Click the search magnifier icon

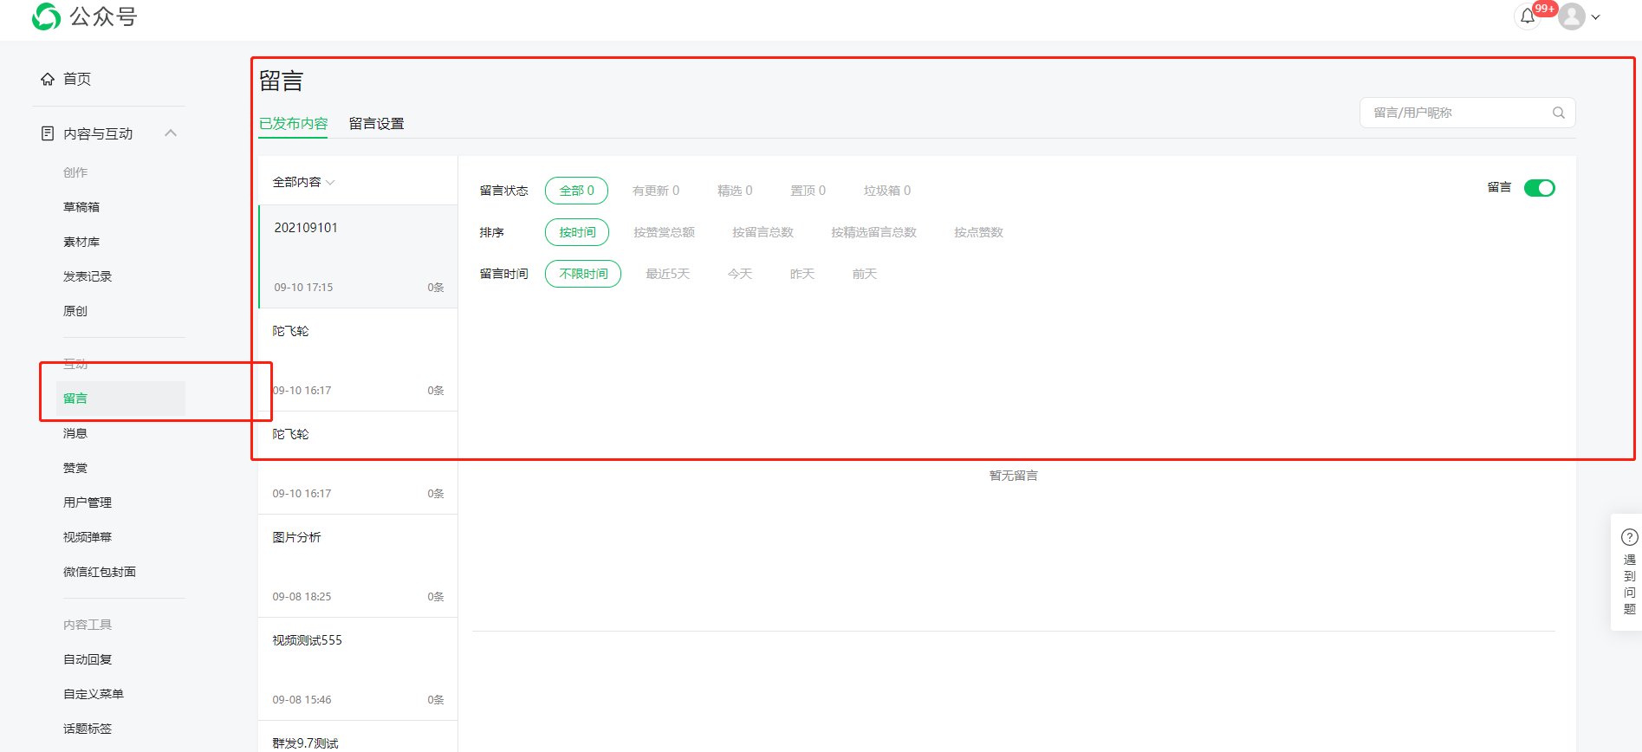(1558, 113)
